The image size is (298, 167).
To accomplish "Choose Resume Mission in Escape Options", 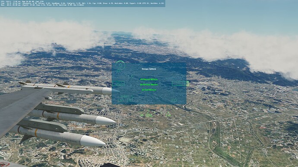I will pos(149,85).
